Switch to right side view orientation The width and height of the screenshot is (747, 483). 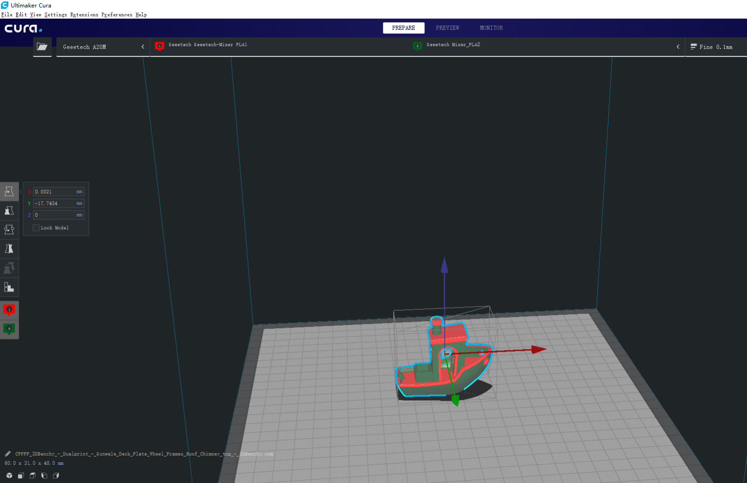coord(56,476)
